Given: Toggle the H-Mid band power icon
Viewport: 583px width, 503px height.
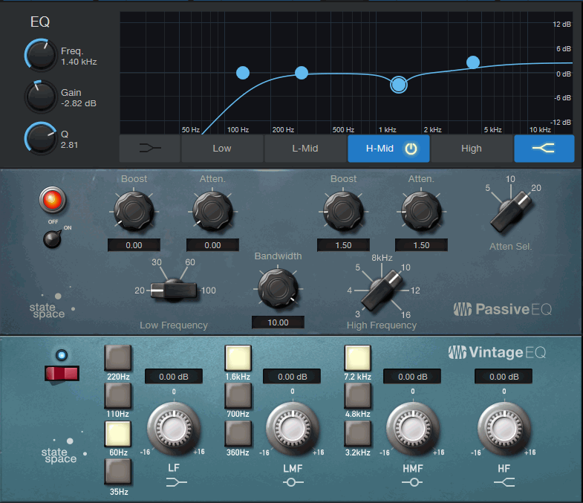Looking at the screenshot, I should click(411, 149).
